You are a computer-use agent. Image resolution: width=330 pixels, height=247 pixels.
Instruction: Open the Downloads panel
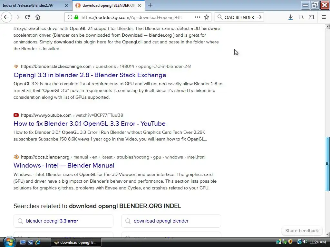point(290,17)
